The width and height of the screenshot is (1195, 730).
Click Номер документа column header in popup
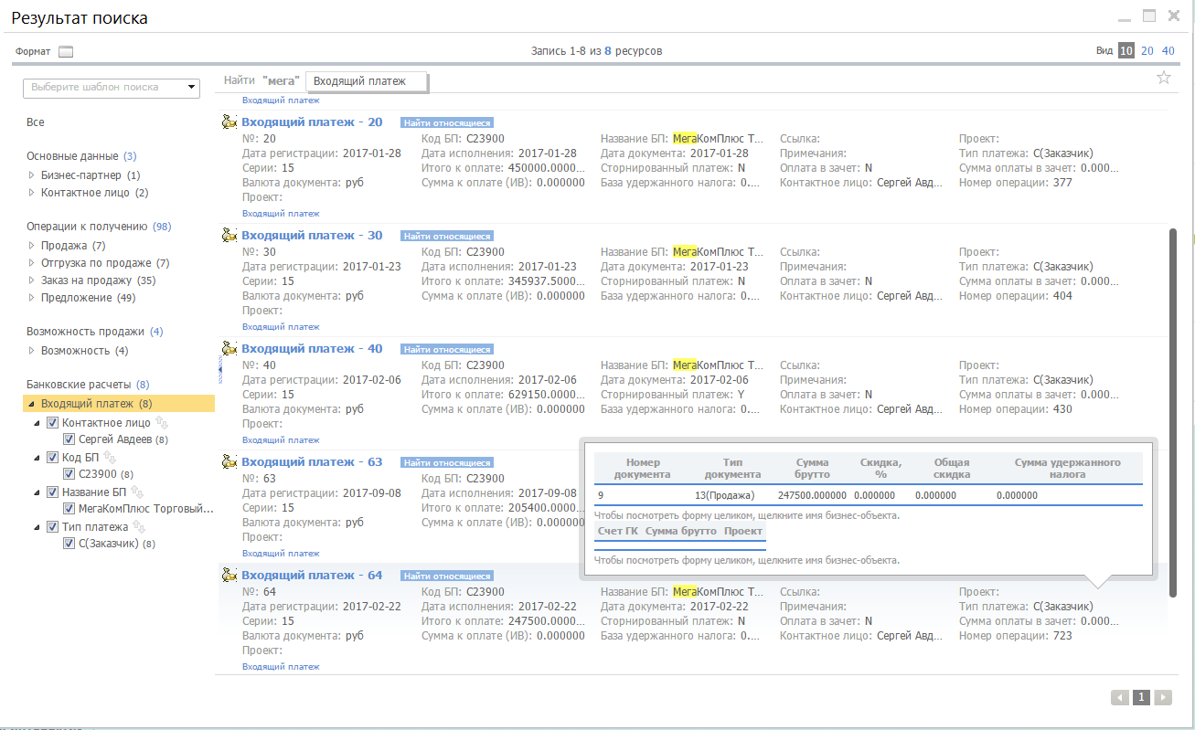click(x=643, y=469)
